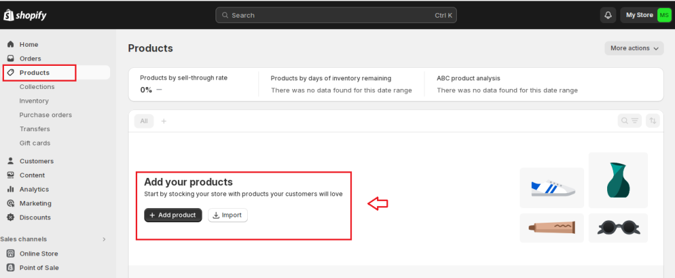Click the 0% sell-through value
The width and height of the screenshot is (675, 278).
click(146, 90)
